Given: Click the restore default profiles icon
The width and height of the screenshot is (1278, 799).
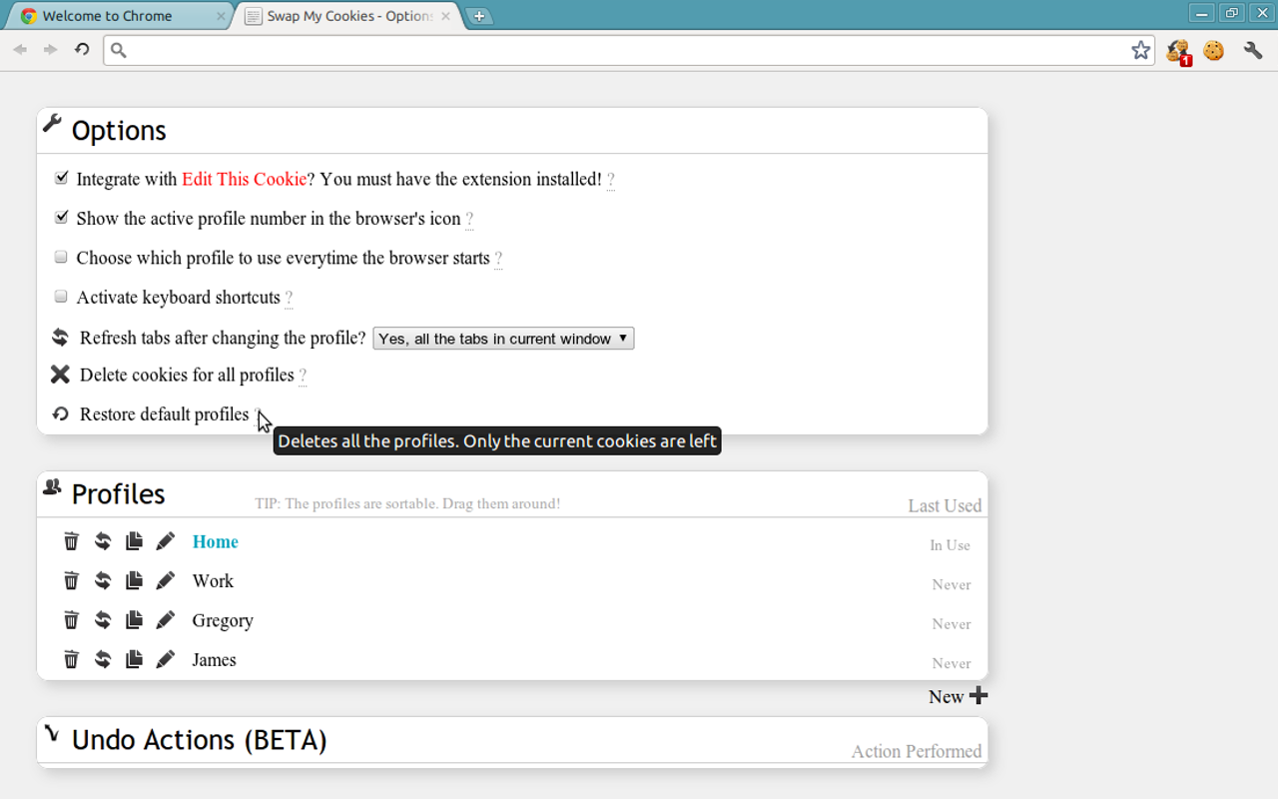Looking at the screenshot, I should [x=61, y=413].
